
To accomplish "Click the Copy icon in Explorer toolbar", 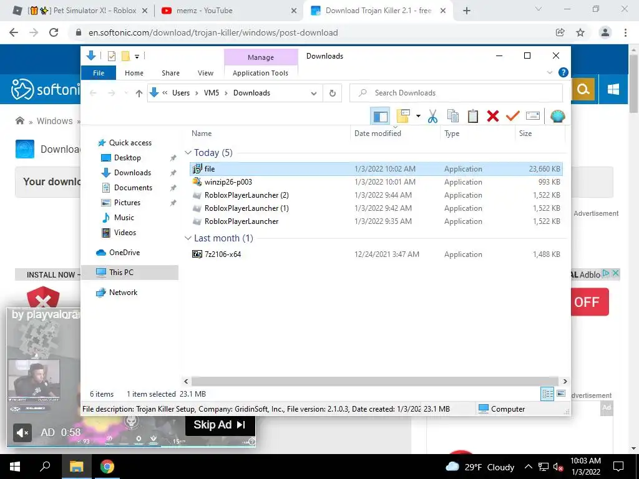I will (x=453, y=117).
